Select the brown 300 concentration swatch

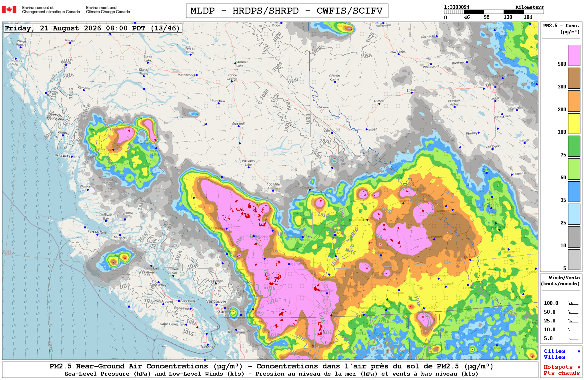(x=574, y=78)
